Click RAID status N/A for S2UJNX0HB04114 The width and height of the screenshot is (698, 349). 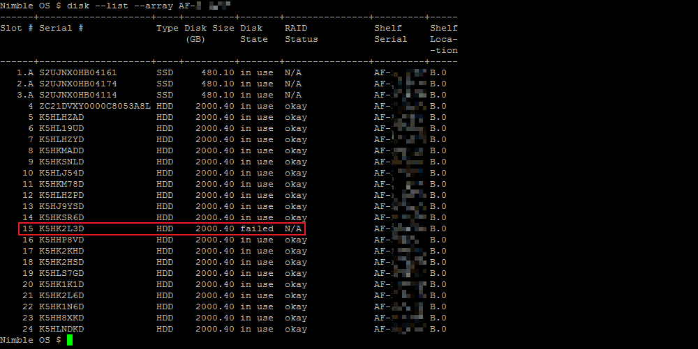pos(293,95)
